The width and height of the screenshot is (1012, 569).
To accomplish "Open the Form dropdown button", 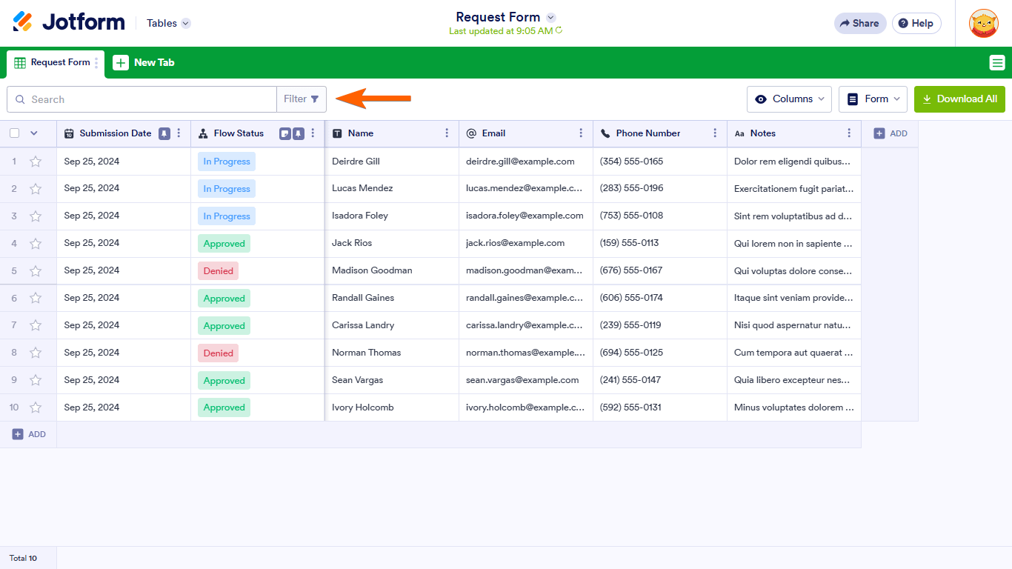I will coord(873,99).
